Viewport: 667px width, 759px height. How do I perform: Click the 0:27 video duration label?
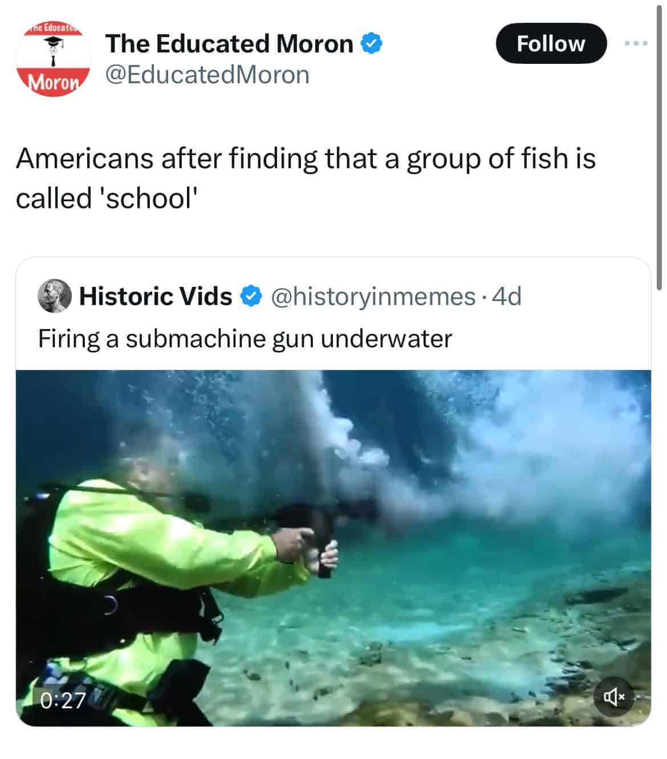pyautogui.click(x=62, y=700)
